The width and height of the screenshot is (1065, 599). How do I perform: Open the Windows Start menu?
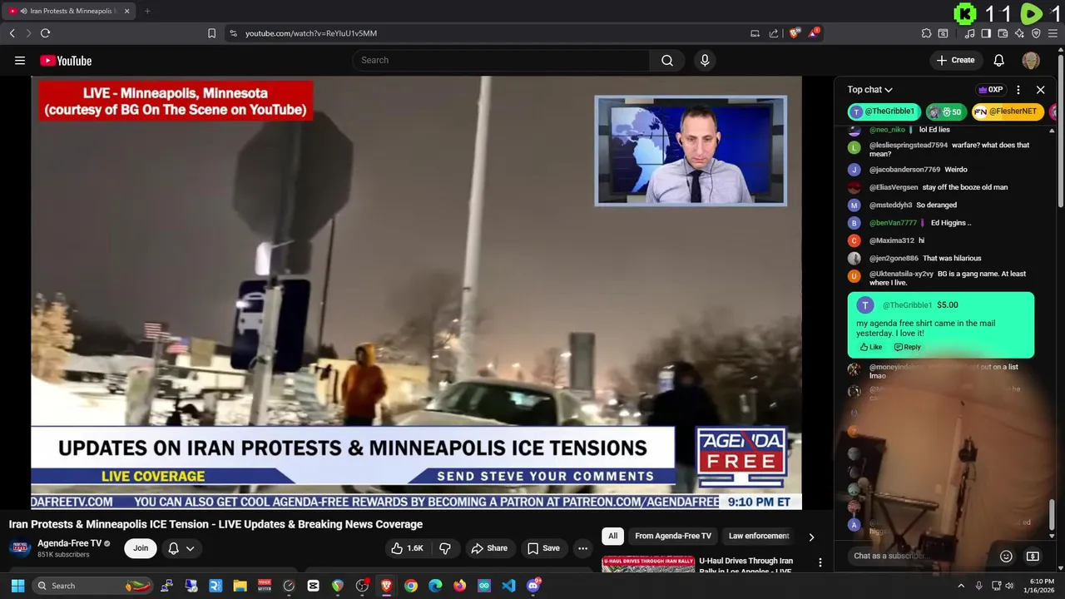[x=17, y=586]
